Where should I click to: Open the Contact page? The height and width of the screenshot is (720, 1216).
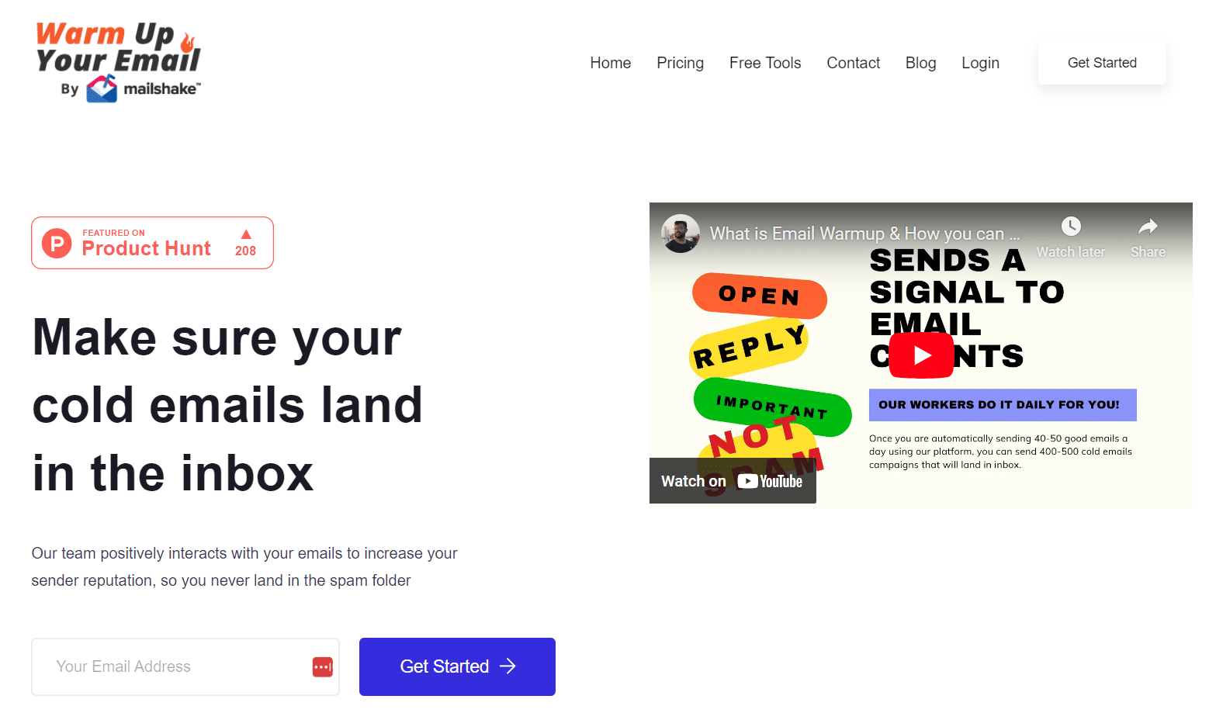point(853,63)
